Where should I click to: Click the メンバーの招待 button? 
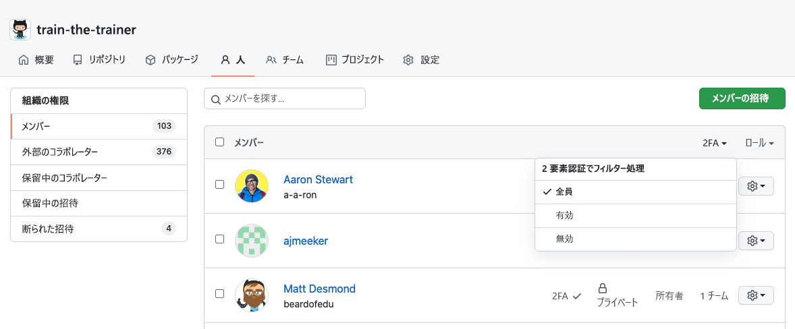[742, 98]
